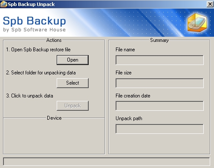Click the Unpack path field

[x=159, y=129]
